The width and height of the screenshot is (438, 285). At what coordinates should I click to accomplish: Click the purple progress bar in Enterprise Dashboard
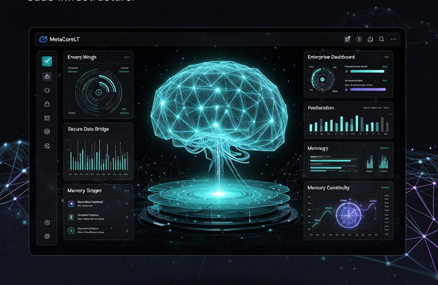click(x=368, y=89)
